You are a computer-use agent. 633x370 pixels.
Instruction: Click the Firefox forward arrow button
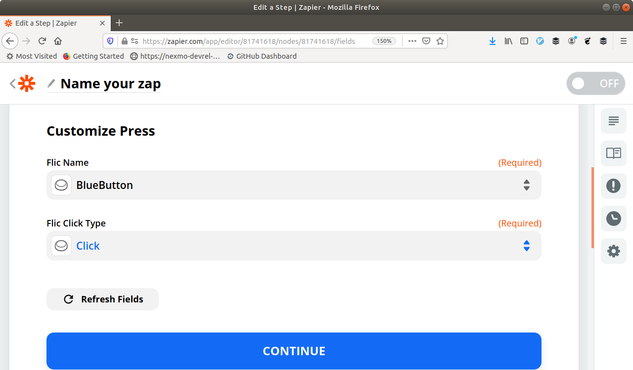coord(26,41)
